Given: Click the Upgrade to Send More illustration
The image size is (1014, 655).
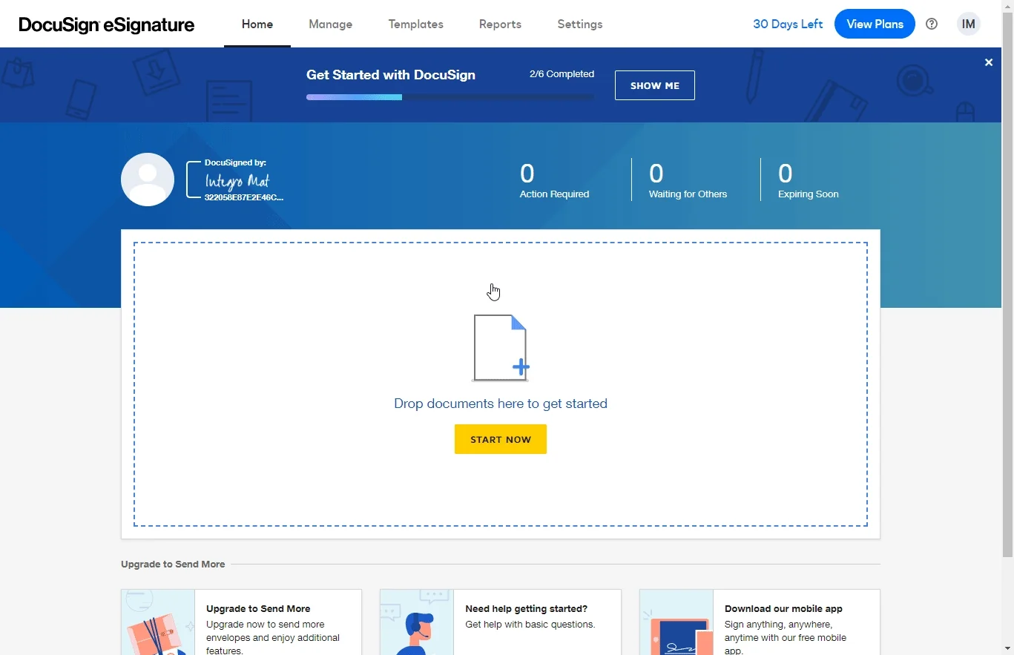Looking at the screenshot, I should (x=158, y=622).
